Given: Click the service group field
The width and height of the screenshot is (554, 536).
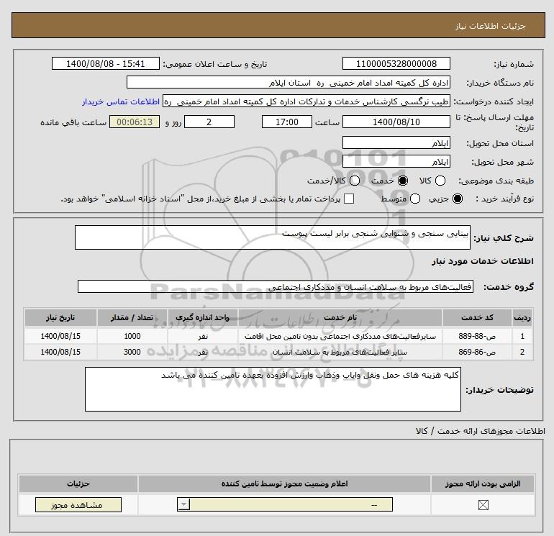Looking at the screenshot, I should pos(276,286).
